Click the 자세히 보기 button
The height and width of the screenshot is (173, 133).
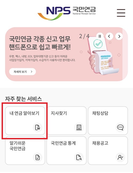coord(22,72)
